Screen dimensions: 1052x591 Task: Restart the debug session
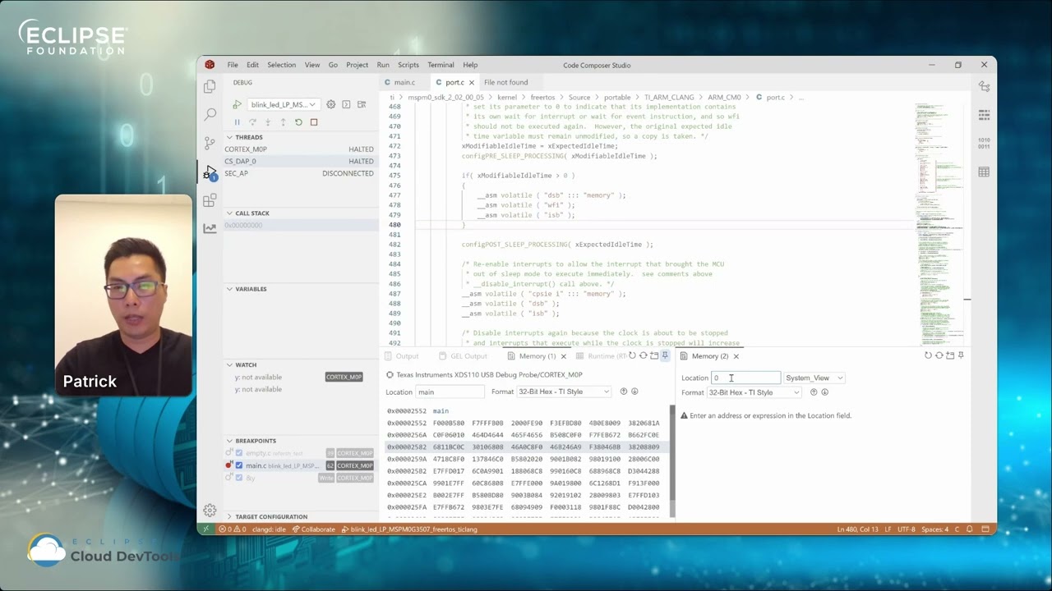click(298, 122)
